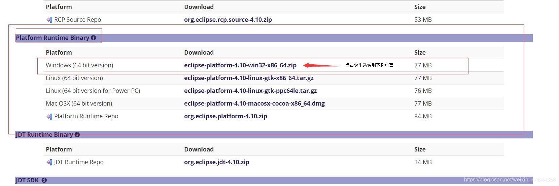Click the Platform Runtime Repo label
The width and height of the screenshot is (559, 186).
click(86, 116)
